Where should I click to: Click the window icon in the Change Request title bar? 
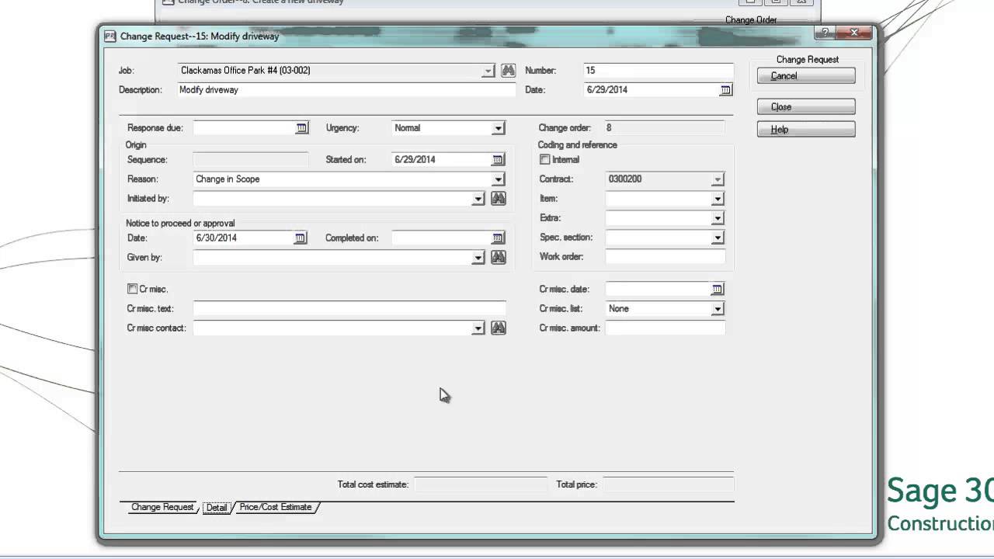coord(109,36)
